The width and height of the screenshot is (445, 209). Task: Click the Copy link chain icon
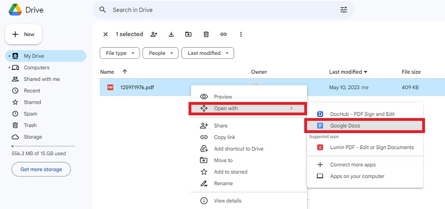[204, 137]
